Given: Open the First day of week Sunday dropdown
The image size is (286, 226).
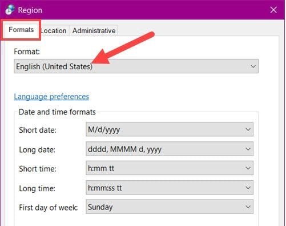Looking at the screenshot, I should [170, 207].
